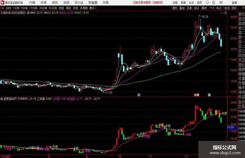Open the mobile phone icon in title bar
Image resolution: width=245 pixels, height=158 pixels.
coord(214,3)
